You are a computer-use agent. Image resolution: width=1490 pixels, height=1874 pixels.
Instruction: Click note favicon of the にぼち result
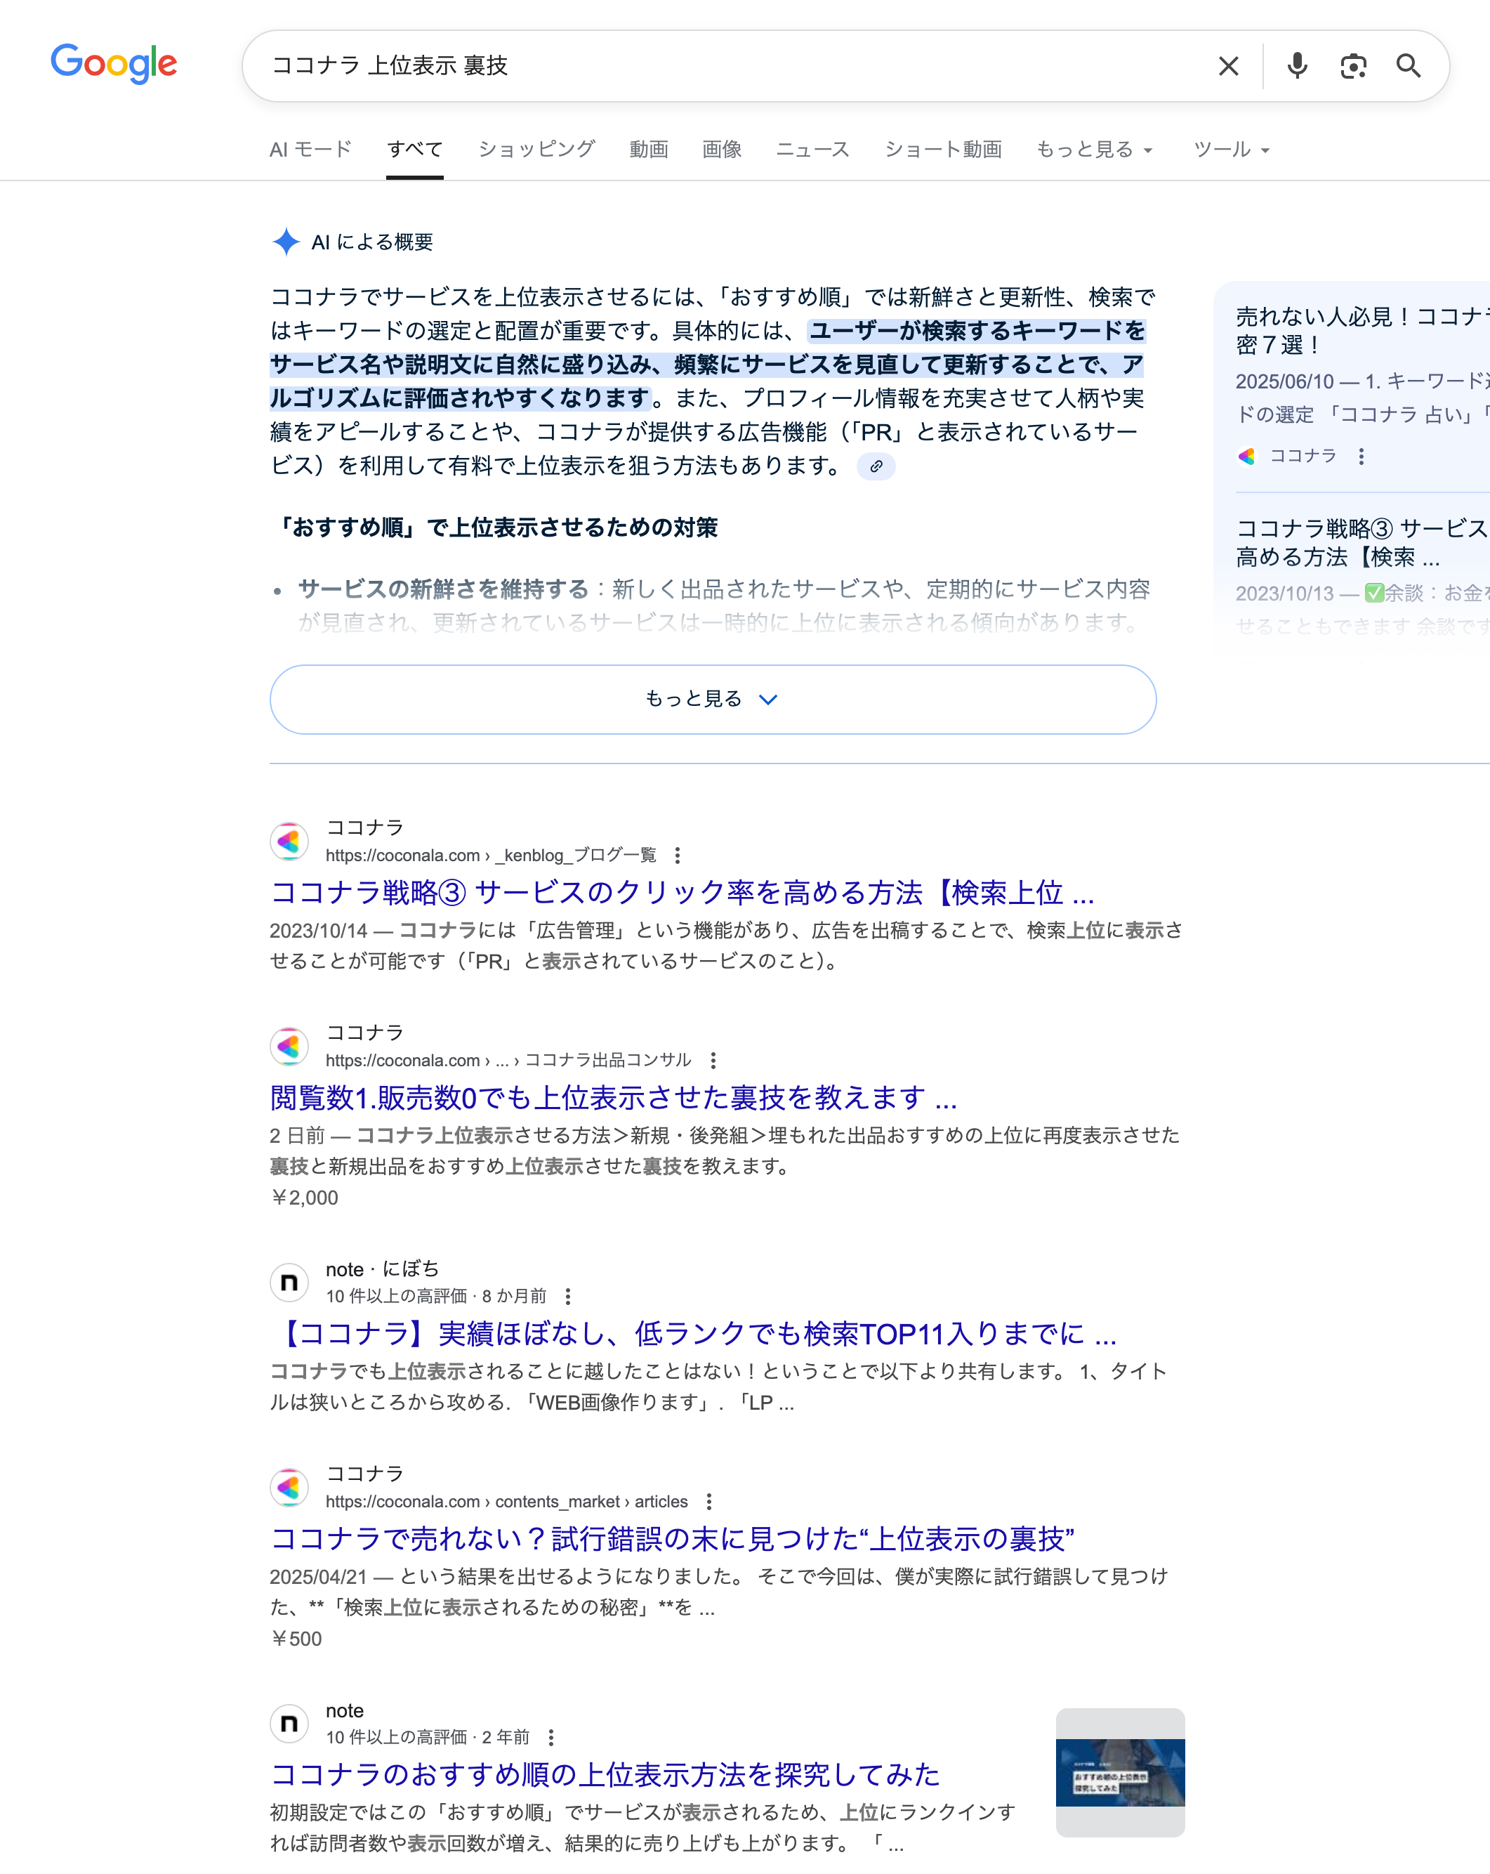(x=289, y=1282)
